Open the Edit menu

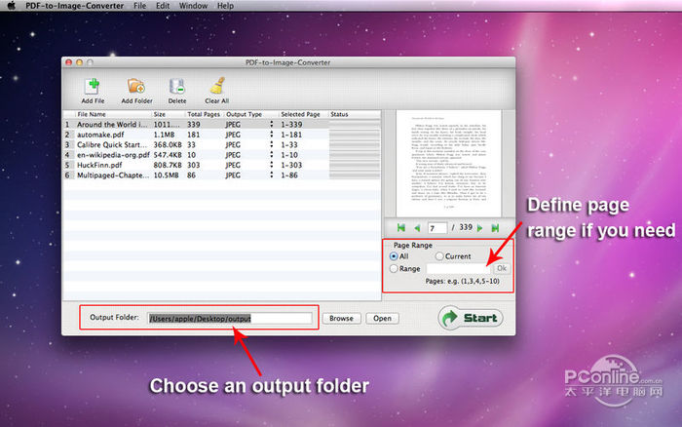point(163,6)
